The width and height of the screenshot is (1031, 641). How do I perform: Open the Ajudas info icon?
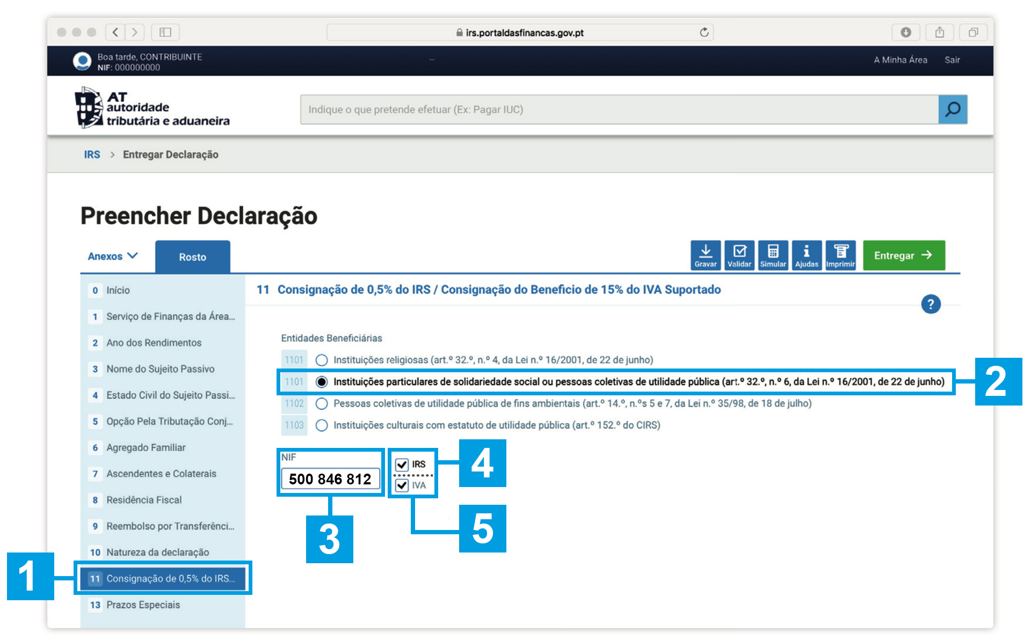(x=806, y=255)
